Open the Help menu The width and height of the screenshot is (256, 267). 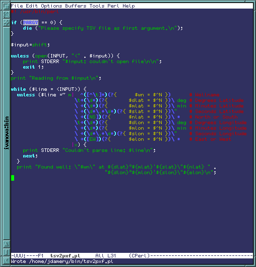[129, 6]
